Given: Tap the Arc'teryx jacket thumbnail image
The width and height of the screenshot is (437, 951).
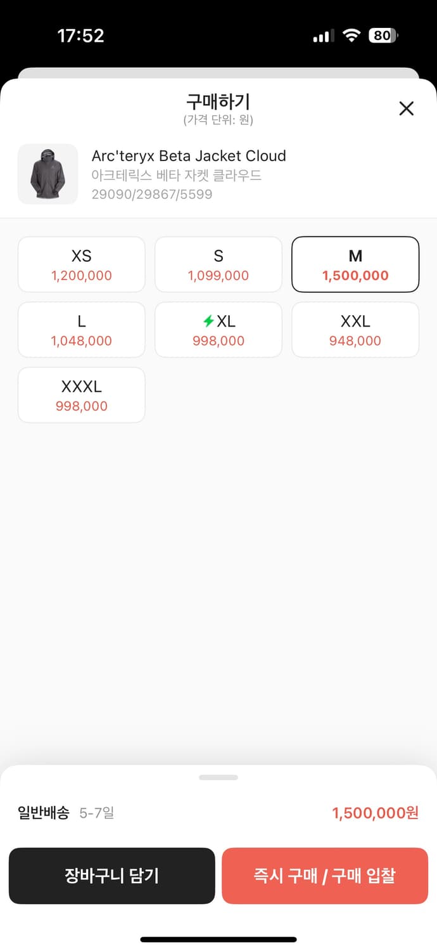Looking at the screenshot, I should click(47, 174).
